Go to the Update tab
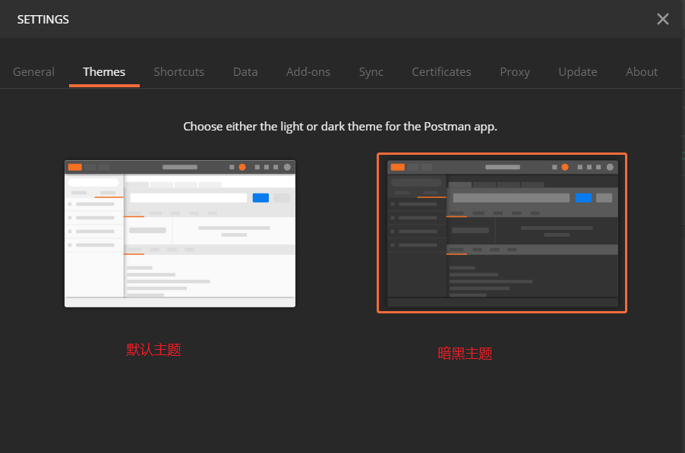Image resolution: width=685 pixels, height=453 pixels. tap(577, 72)
